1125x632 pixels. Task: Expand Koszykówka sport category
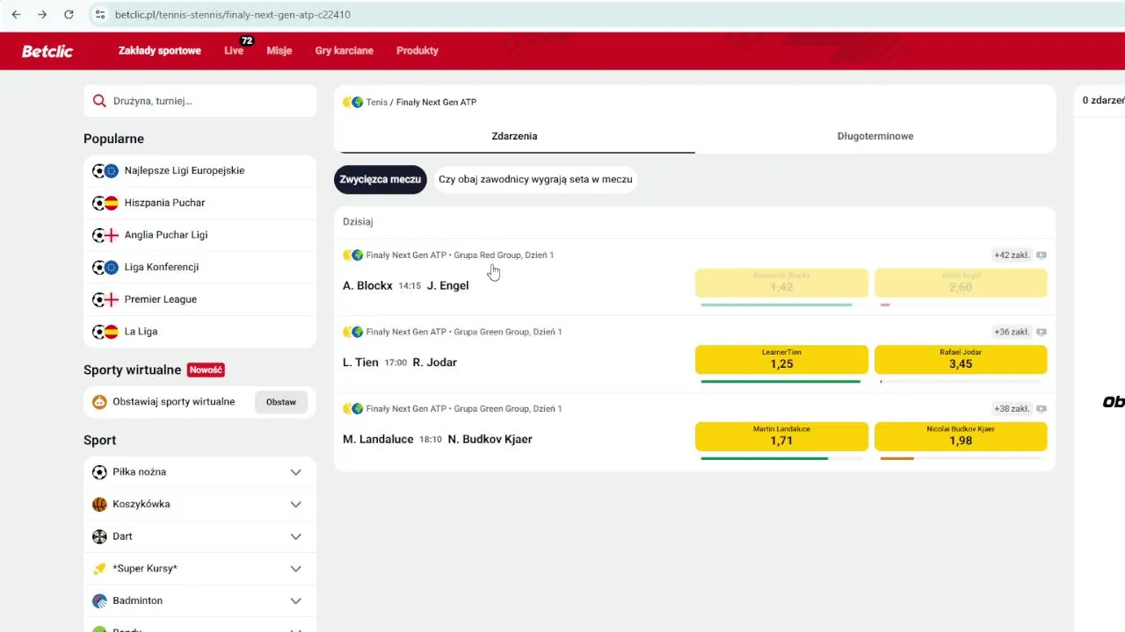click(x=296, y=505)
